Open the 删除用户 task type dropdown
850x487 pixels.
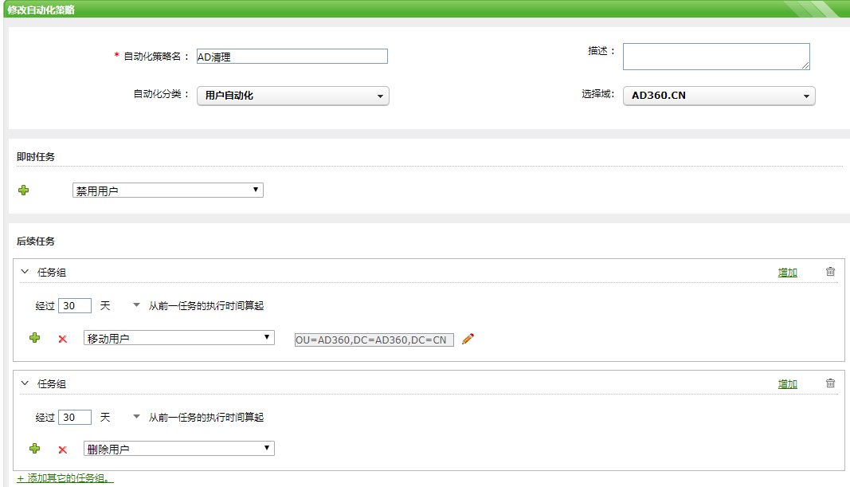click(x=179, y=448)
